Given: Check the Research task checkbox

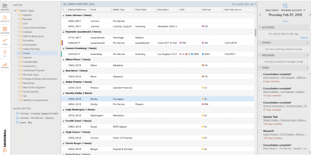Looking at the screenshot, I should pyautogui.click(x=260, y=131).
